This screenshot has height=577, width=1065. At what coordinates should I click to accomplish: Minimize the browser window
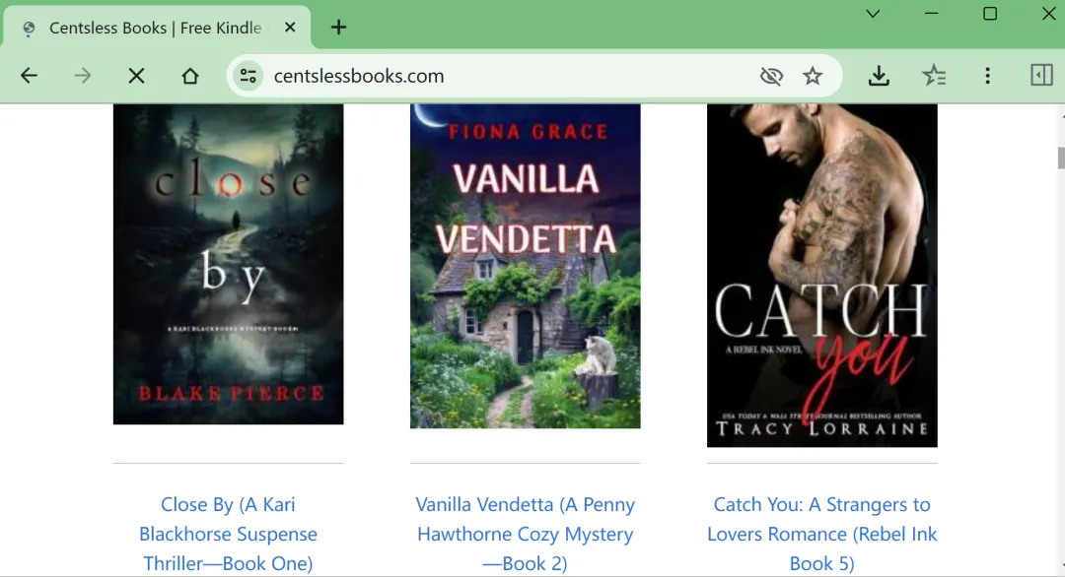(x=931, y=14)
